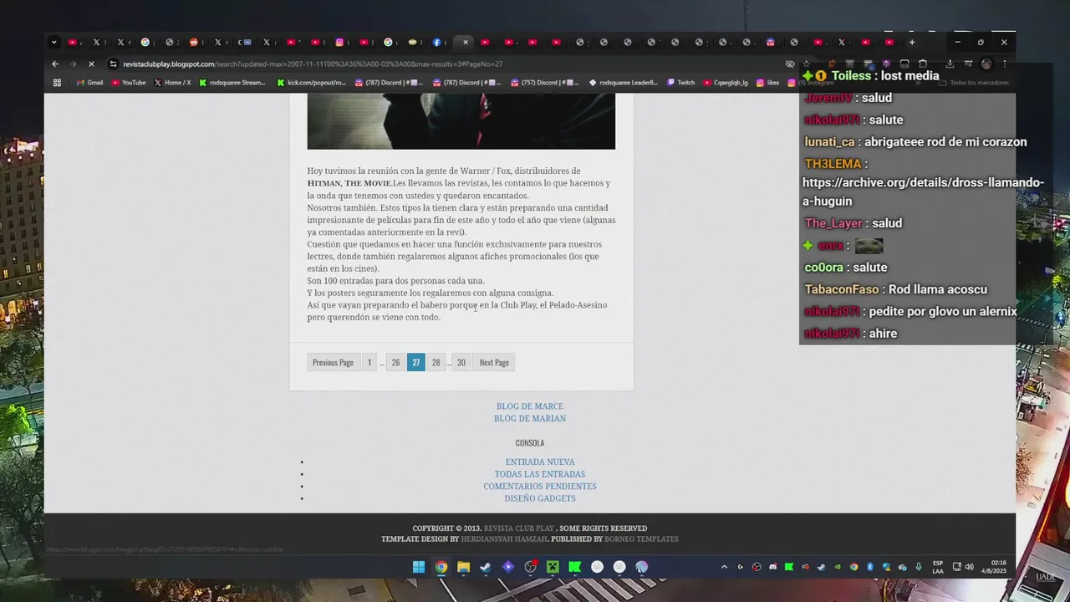Open the BLOG DE MARIAN link
The image size is (1070, 602).
click(530, 419)
